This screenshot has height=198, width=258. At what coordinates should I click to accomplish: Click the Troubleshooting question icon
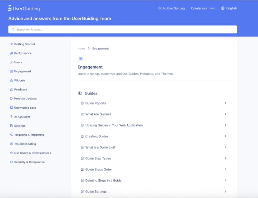[11, 144]
